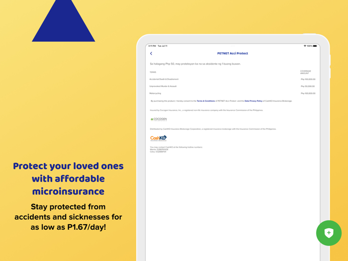
Task: Select the 3:11 PM clock in status bar
Action: pos(152,46)
